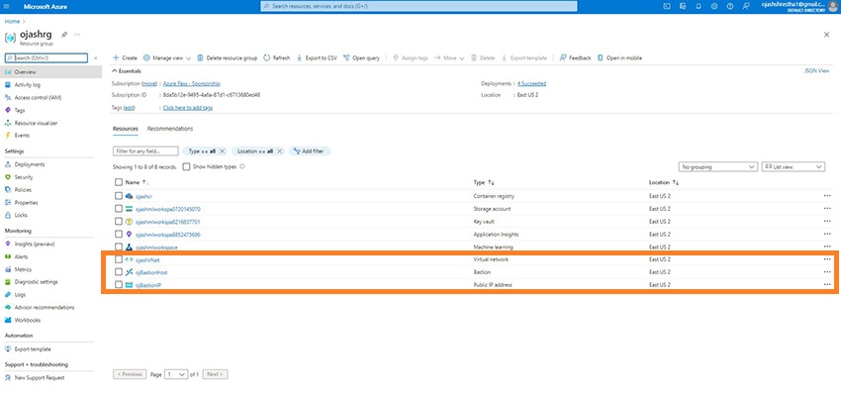Select the ojashVNet row checkbox
Screen dimensions: 841x398
click(119, 259)
